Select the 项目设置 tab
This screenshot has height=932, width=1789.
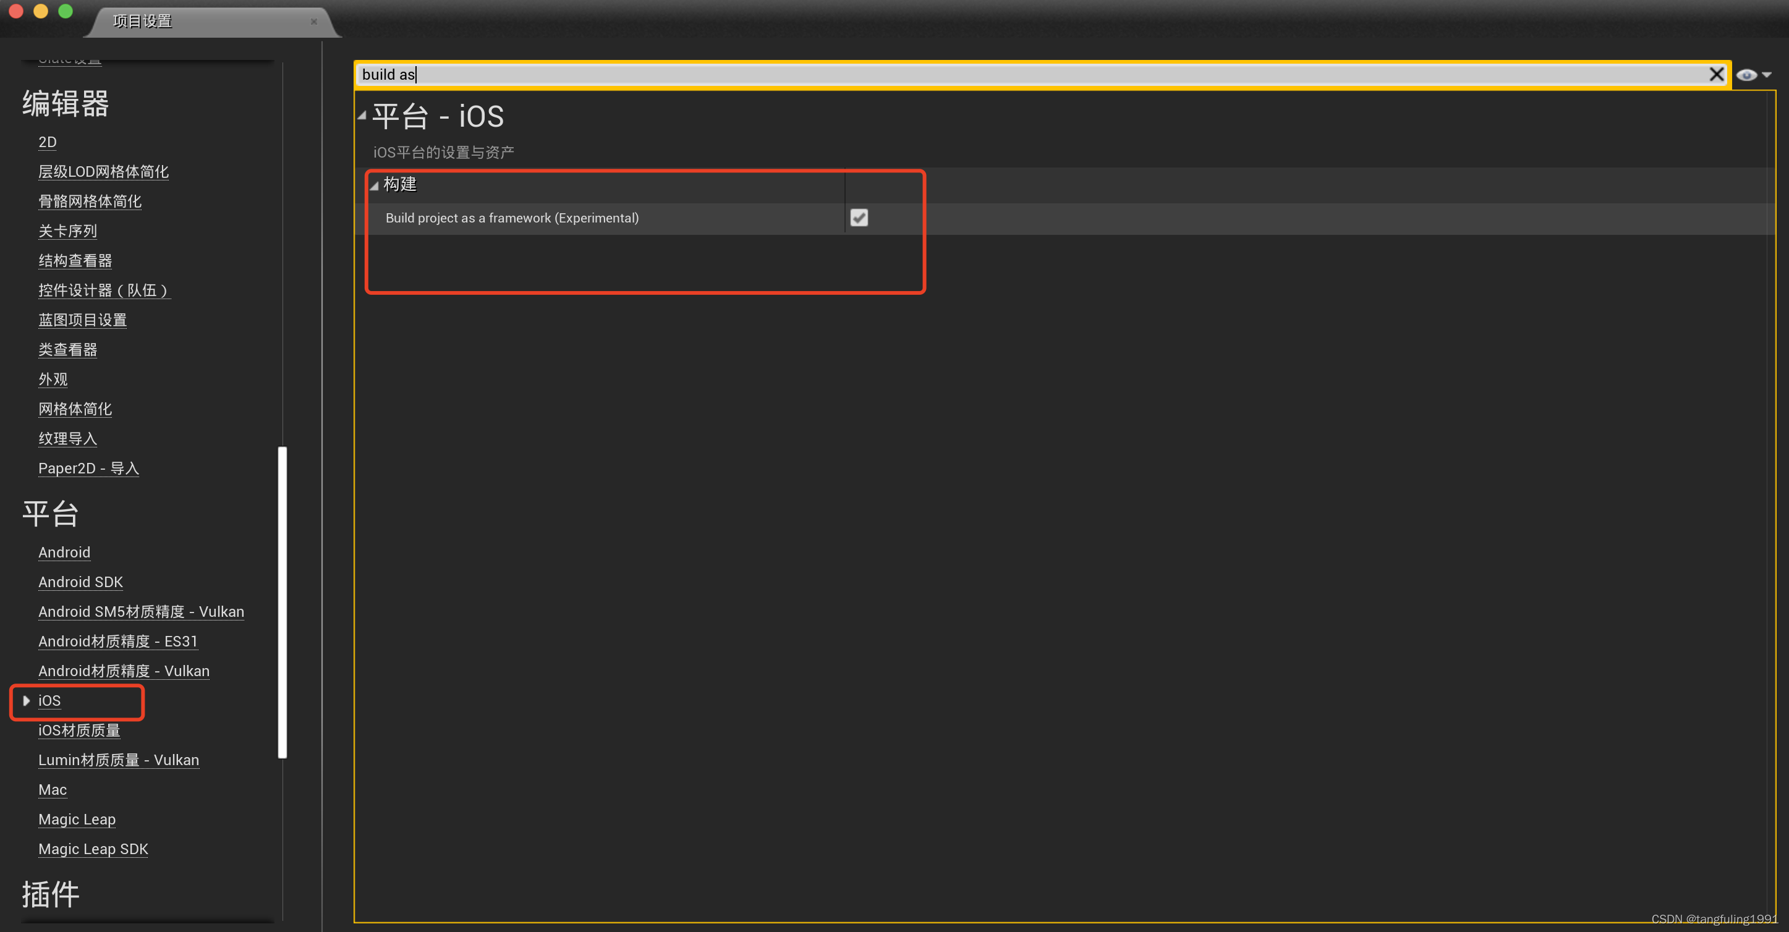click(x=142, y=22)
